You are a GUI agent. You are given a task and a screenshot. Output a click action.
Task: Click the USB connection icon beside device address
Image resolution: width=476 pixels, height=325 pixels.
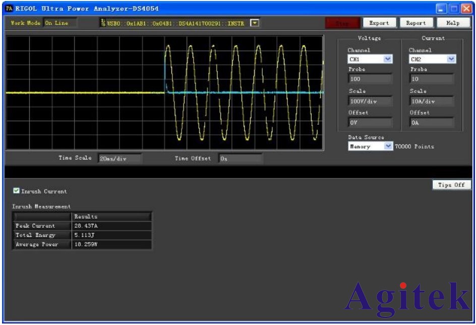click(x=104, y=23)
